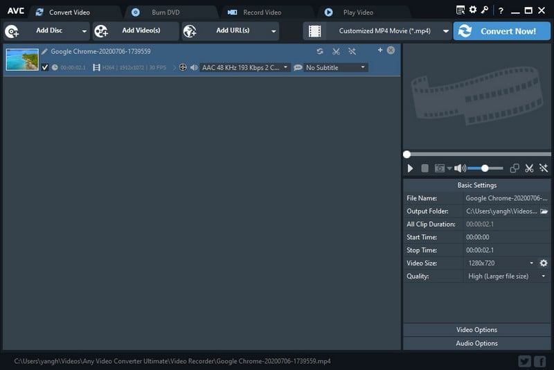Stop the preview playback
The height and width of the screenshot is (370, 554).
pos(425,168)
